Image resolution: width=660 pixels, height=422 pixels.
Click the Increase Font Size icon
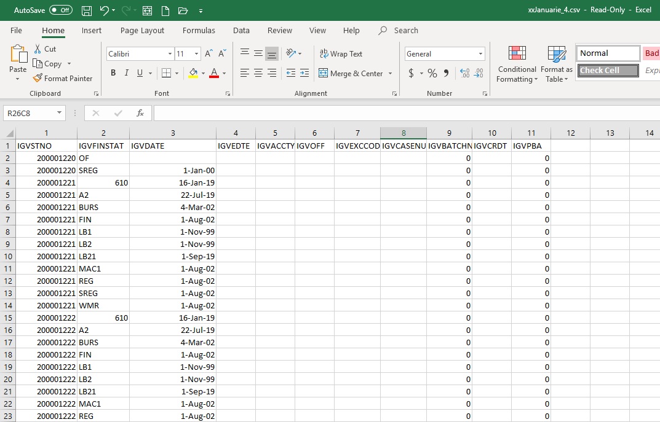209,54
